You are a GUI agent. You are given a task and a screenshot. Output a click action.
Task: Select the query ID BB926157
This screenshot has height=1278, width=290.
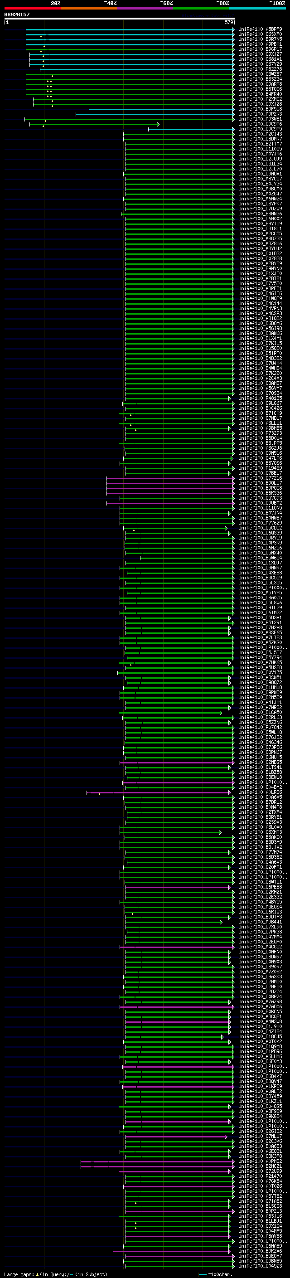pos(17,15)
